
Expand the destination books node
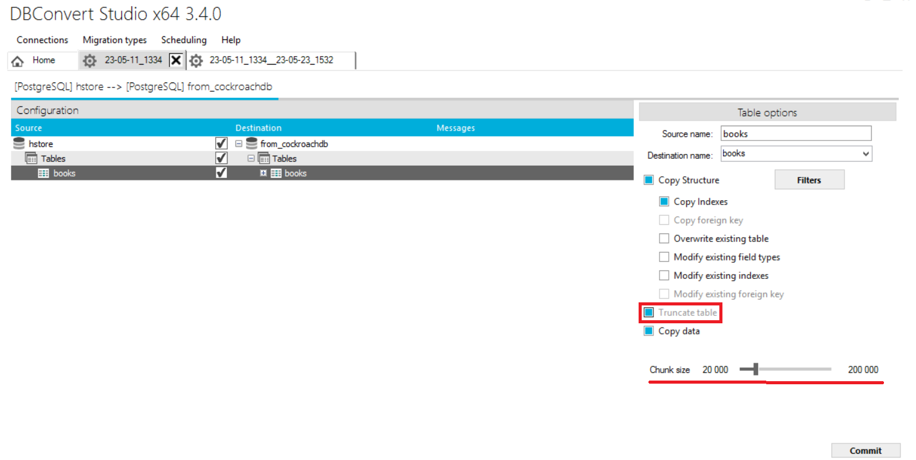point(263,174)
